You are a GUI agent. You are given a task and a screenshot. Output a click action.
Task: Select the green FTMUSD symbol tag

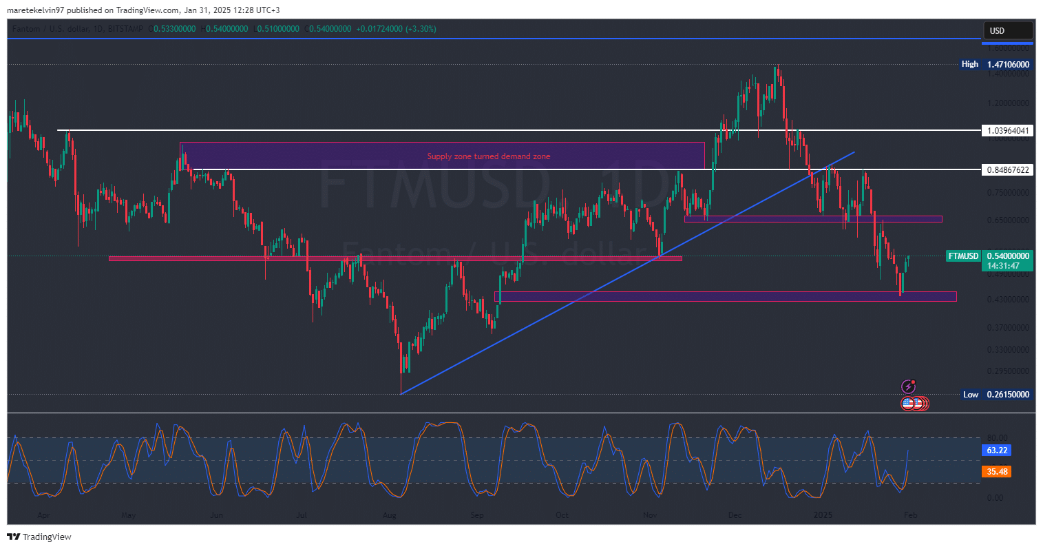tap(963, 256)
